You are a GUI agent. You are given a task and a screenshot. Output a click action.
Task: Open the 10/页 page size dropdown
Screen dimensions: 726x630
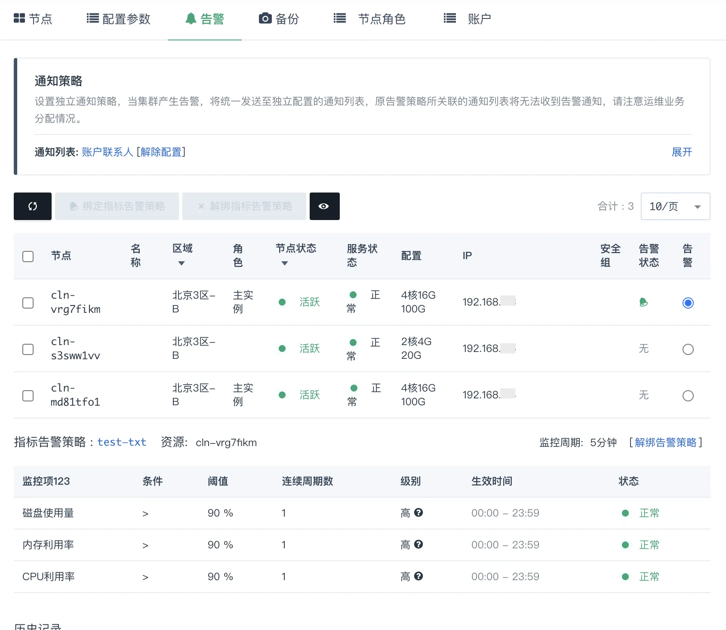(675, 206)
